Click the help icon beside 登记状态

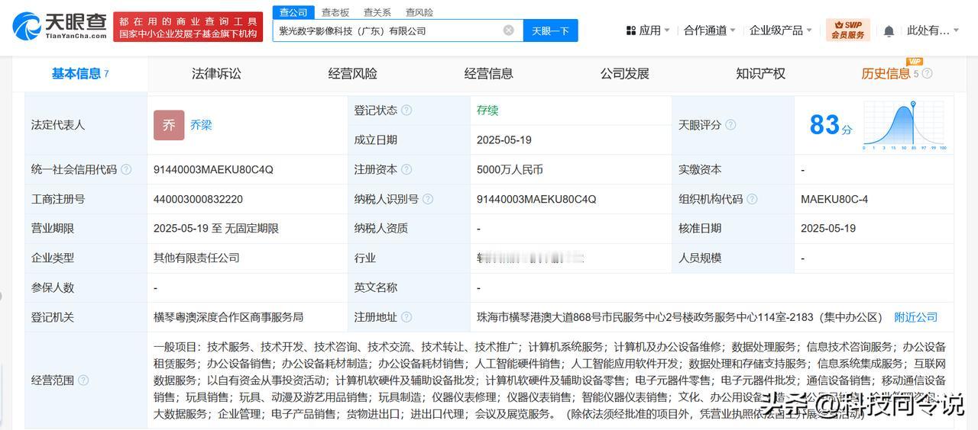406,111
